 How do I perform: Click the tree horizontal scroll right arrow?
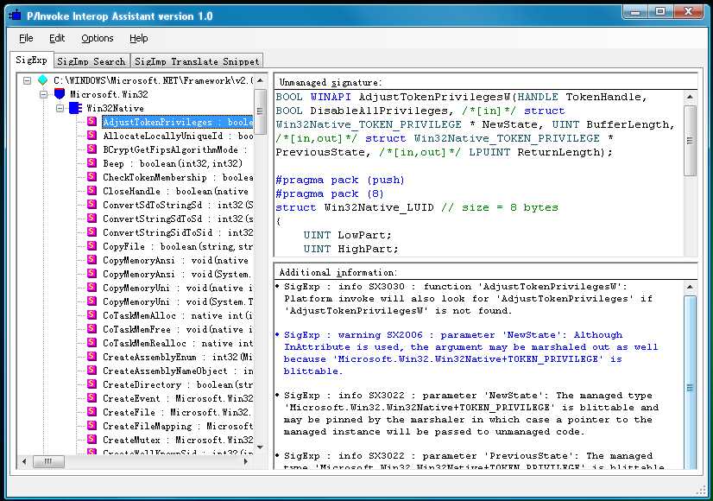245,461
